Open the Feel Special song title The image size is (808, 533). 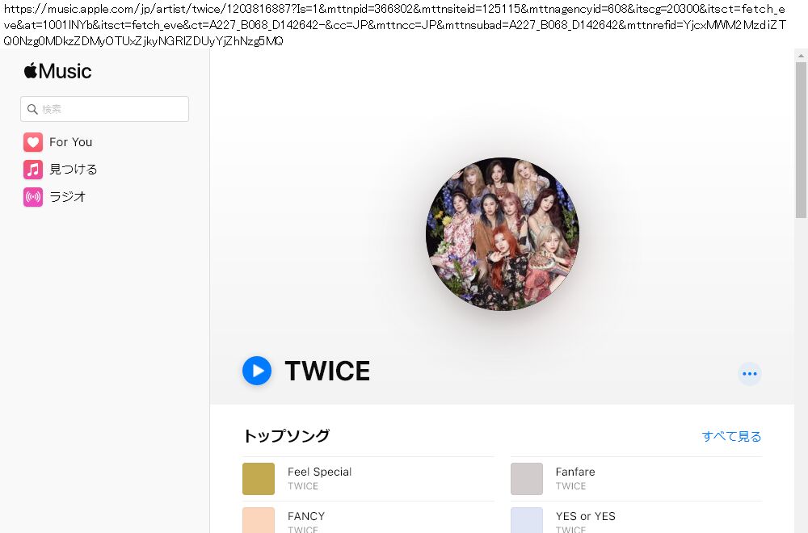point(319,472)
